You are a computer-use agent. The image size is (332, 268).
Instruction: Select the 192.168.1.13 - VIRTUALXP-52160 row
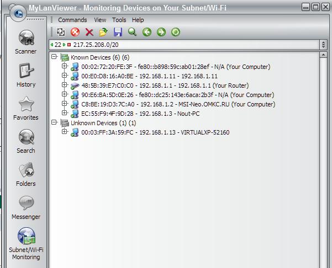coord(155,132)
